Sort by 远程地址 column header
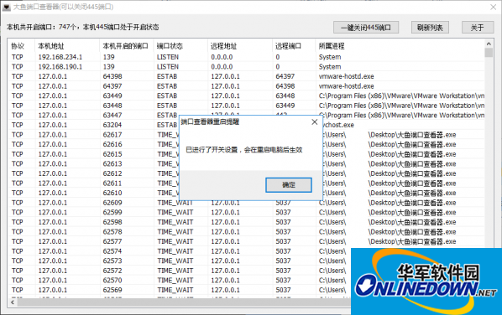The width and height of the screenshot is (502, 315). pos(240,46)
